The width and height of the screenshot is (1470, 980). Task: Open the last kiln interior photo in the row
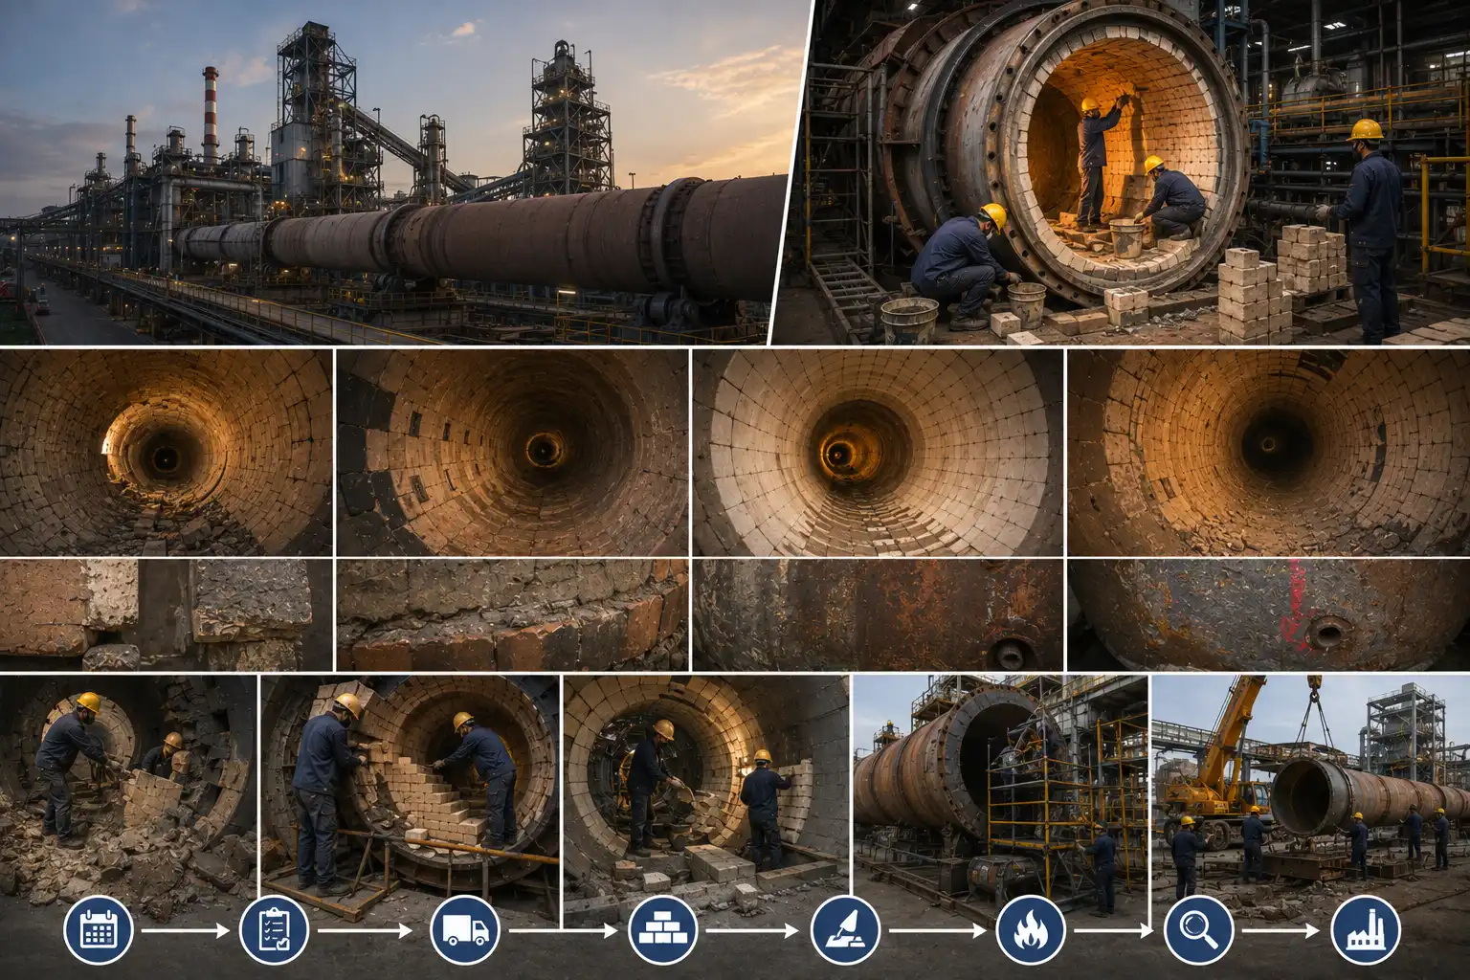tap(1269, 453)
